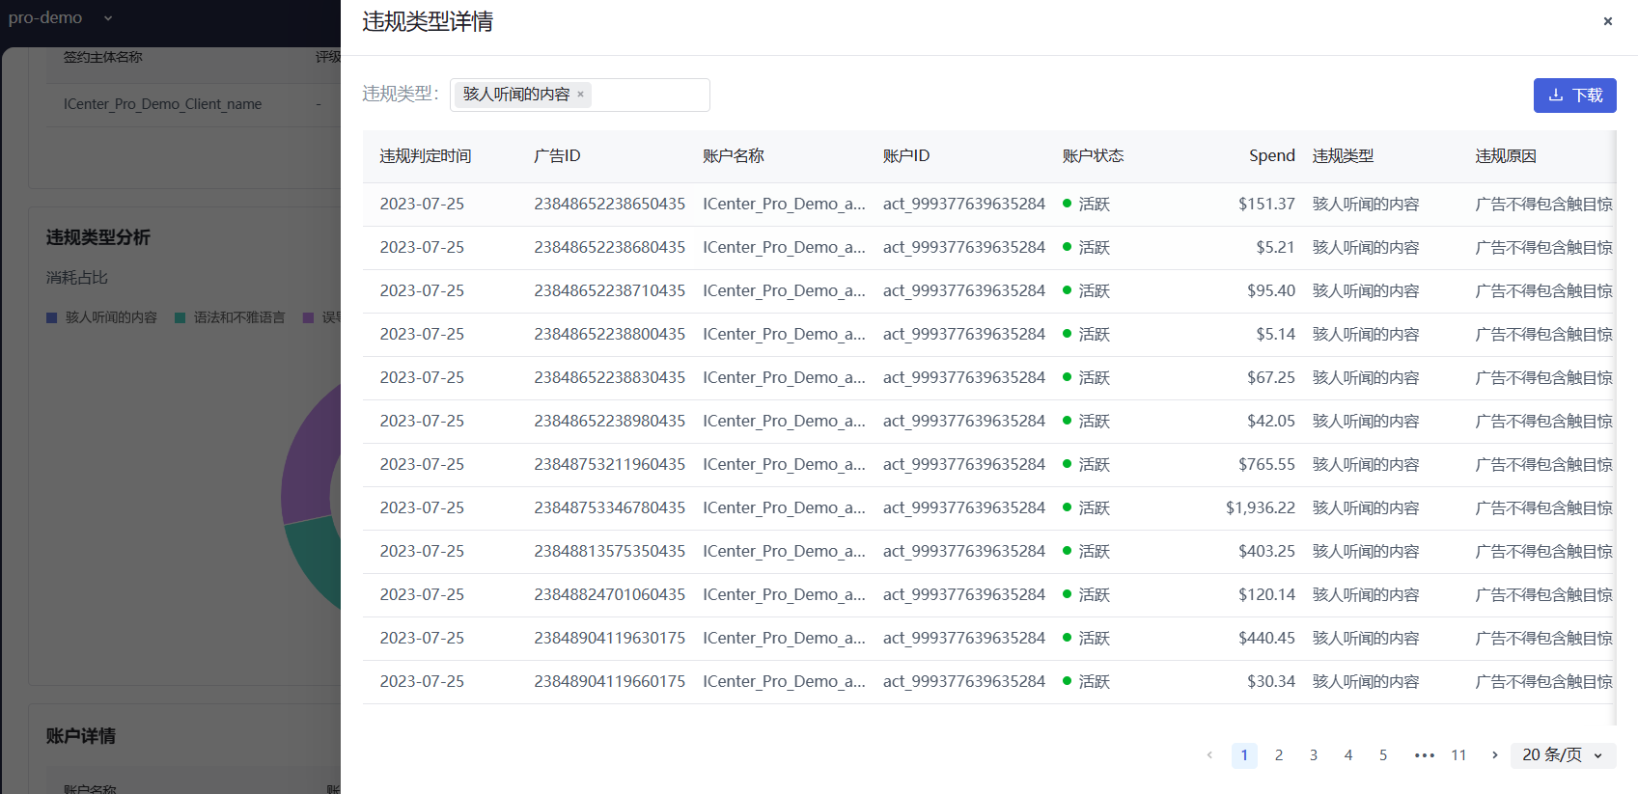
Task: Click the 下载 download button
Action: (x=1574, y=96)
